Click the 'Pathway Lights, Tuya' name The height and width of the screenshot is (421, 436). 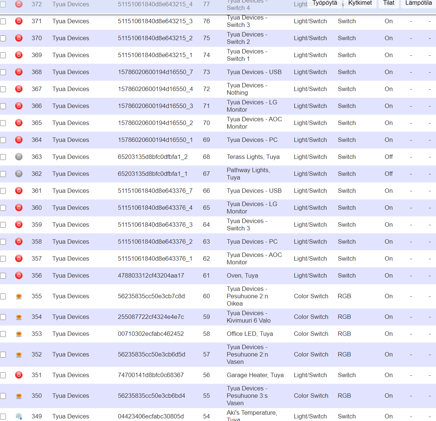(x=248, y=174)
